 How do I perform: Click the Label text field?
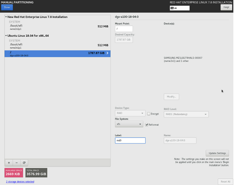[130, 141]
